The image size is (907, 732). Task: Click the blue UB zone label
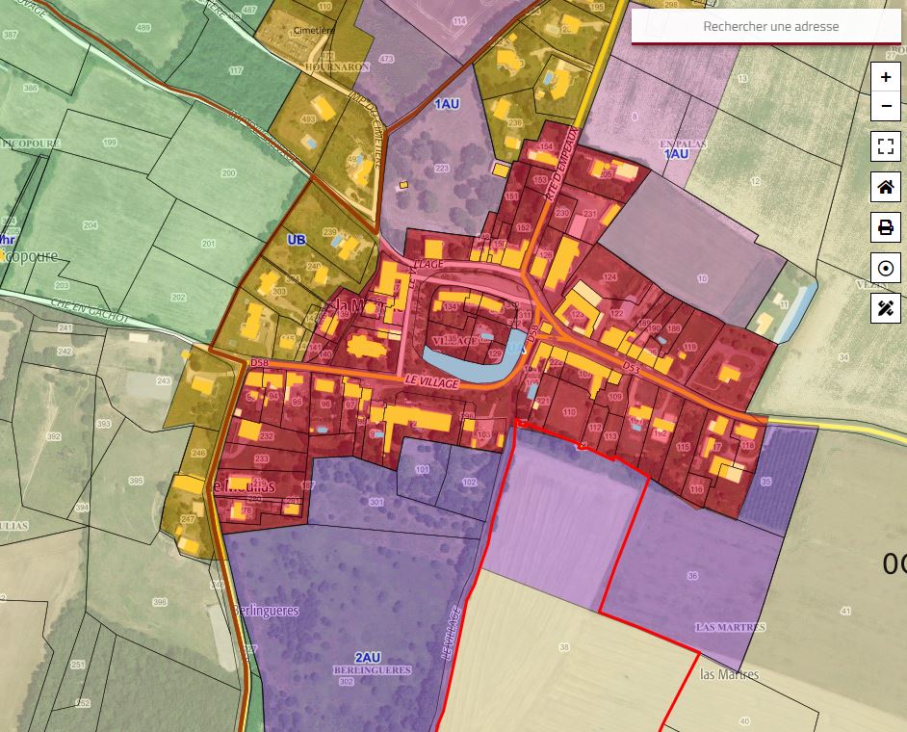pyautogui.click(x=296, y=239)
